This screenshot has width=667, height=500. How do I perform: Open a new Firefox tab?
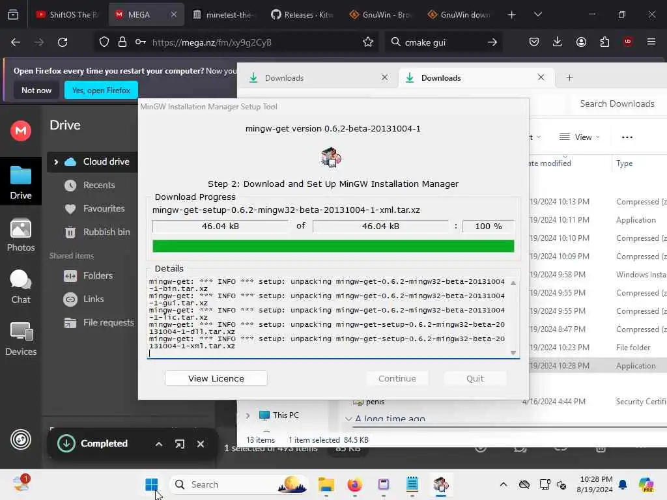(x=512, y=14)
